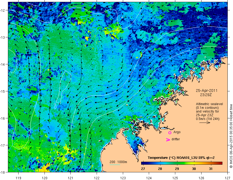Click the latitude axis label '-17'
Viewport: 233px width, 180px height.
click(2, 145)
